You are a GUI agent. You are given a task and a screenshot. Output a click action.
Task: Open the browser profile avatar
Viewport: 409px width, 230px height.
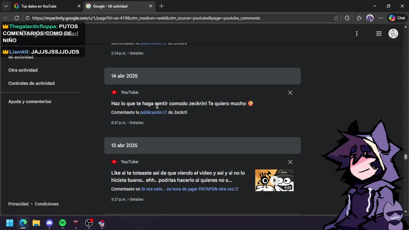tap(370, 18)
